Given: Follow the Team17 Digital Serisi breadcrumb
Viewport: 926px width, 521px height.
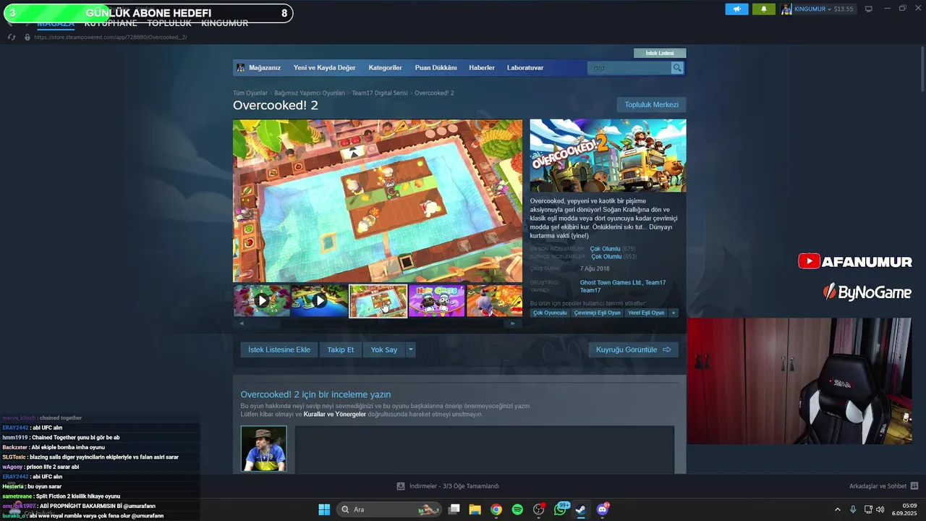Looking at the screenshot, I should [380, 93].
